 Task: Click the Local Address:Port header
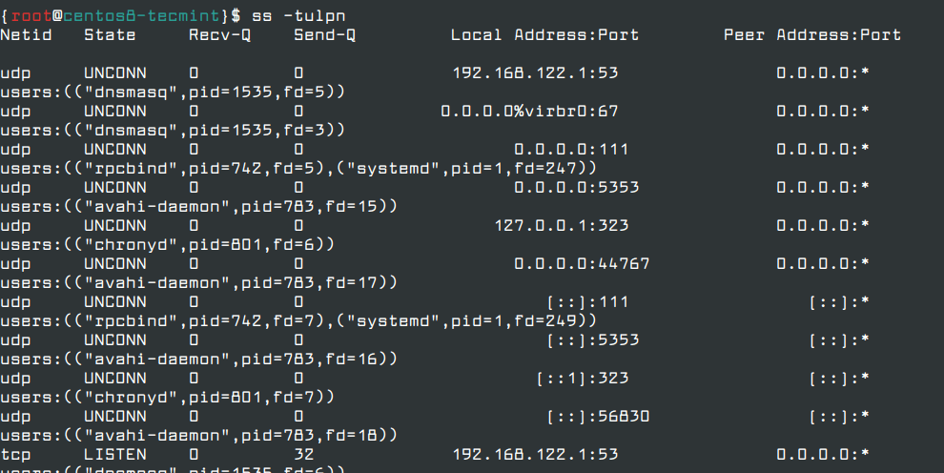click(544, 35)
